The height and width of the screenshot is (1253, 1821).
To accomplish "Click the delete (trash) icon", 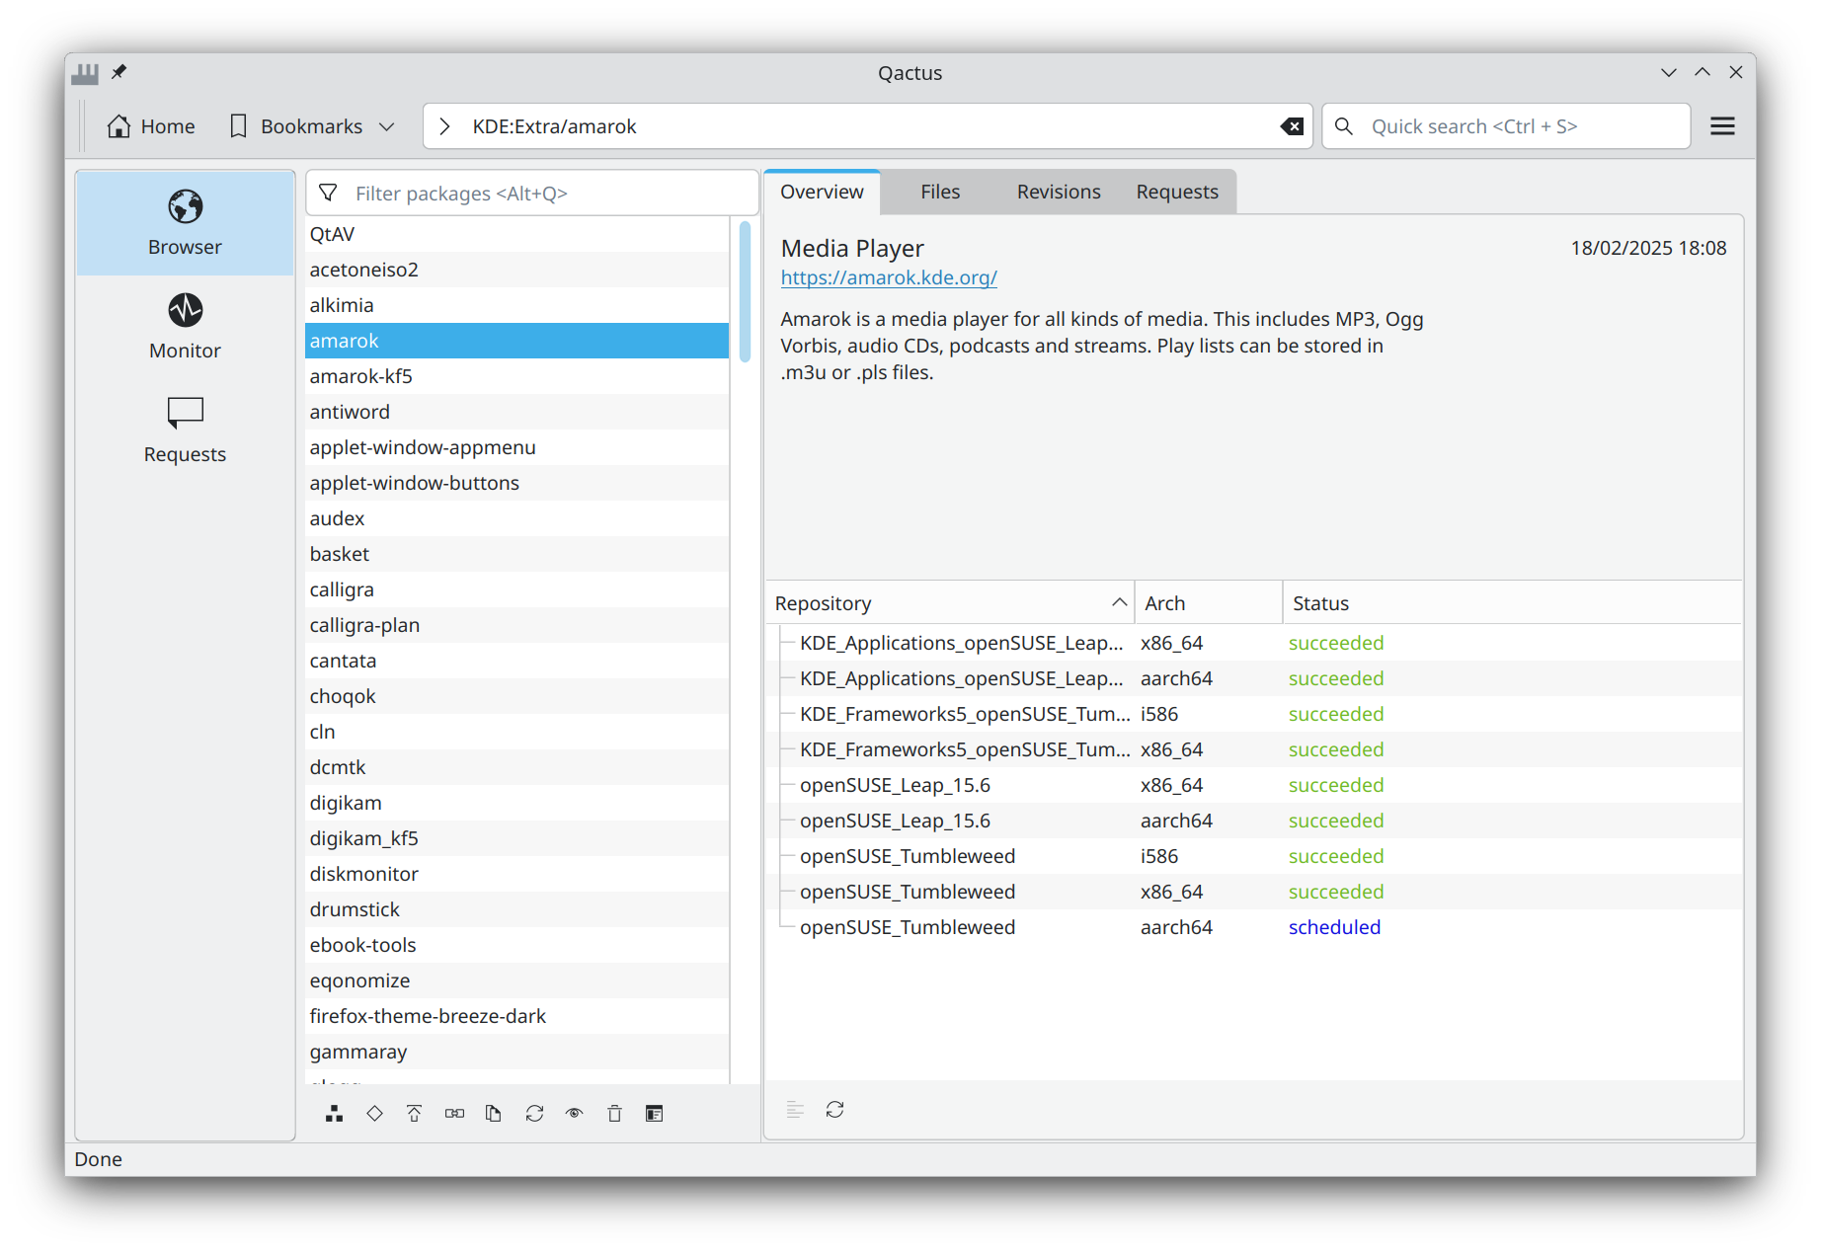I will pyautogui.click(x=614, y=1114).
